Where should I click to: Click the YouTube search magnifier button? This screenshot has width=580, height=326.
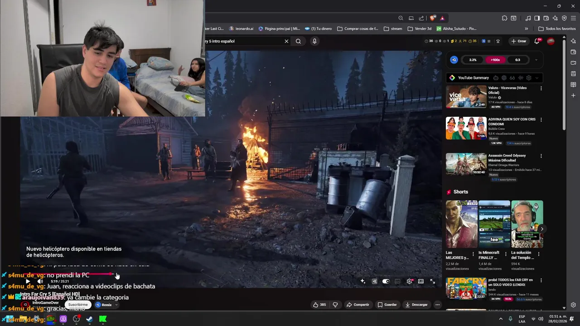coord(298,41)
